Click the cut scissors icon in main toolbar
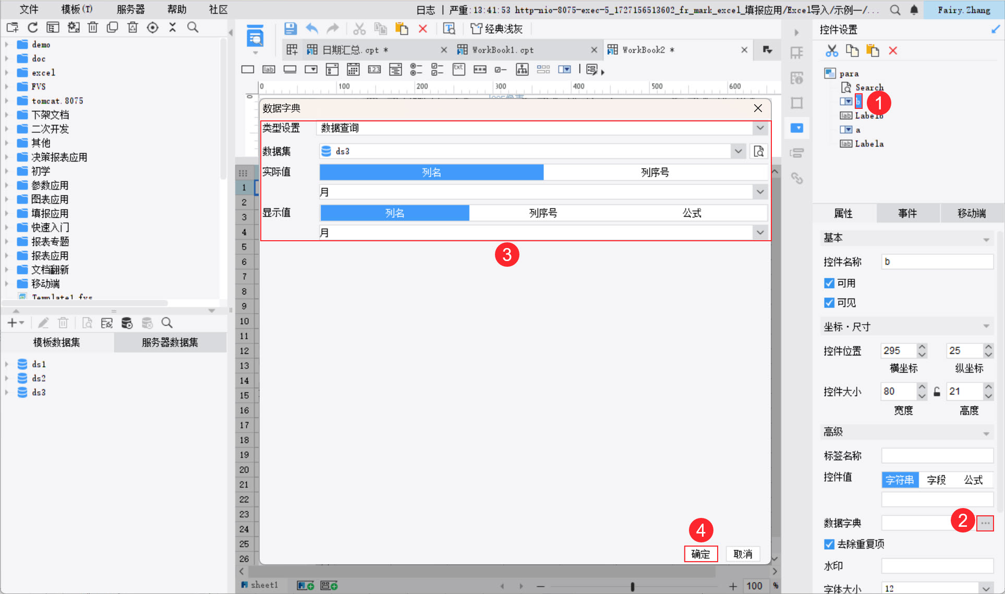1005x594 pixels. click(359, 29)
